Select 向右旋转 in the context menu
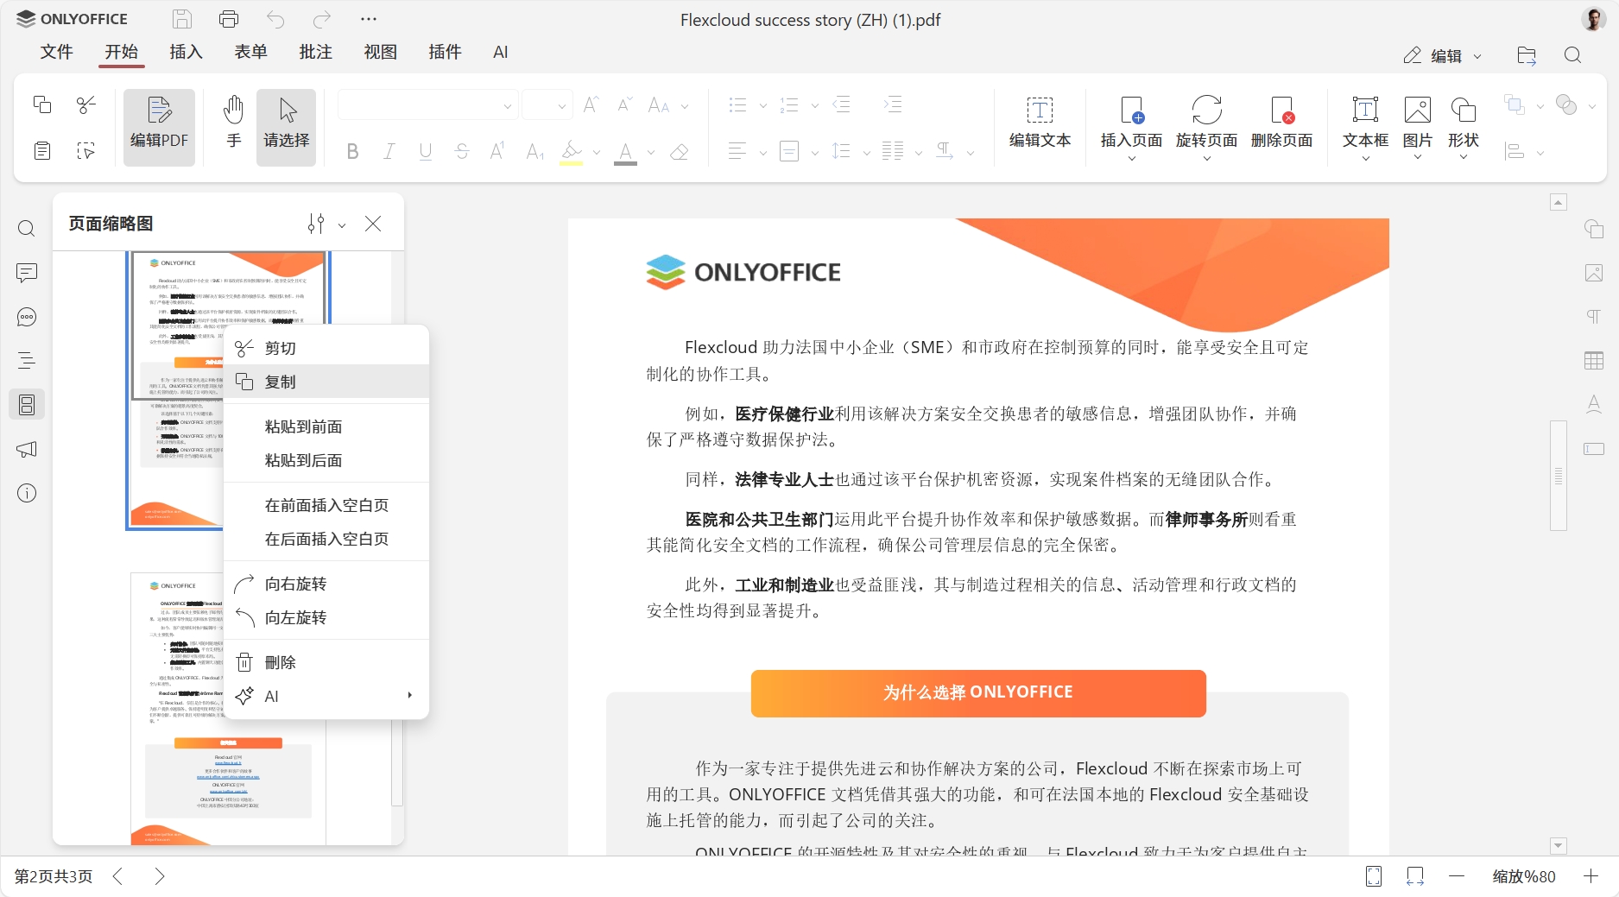The image size is (1619, 897). [x=326, y=584]
